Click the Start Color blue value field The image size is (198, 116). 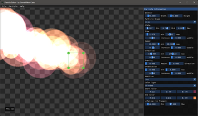coord(185,92)
